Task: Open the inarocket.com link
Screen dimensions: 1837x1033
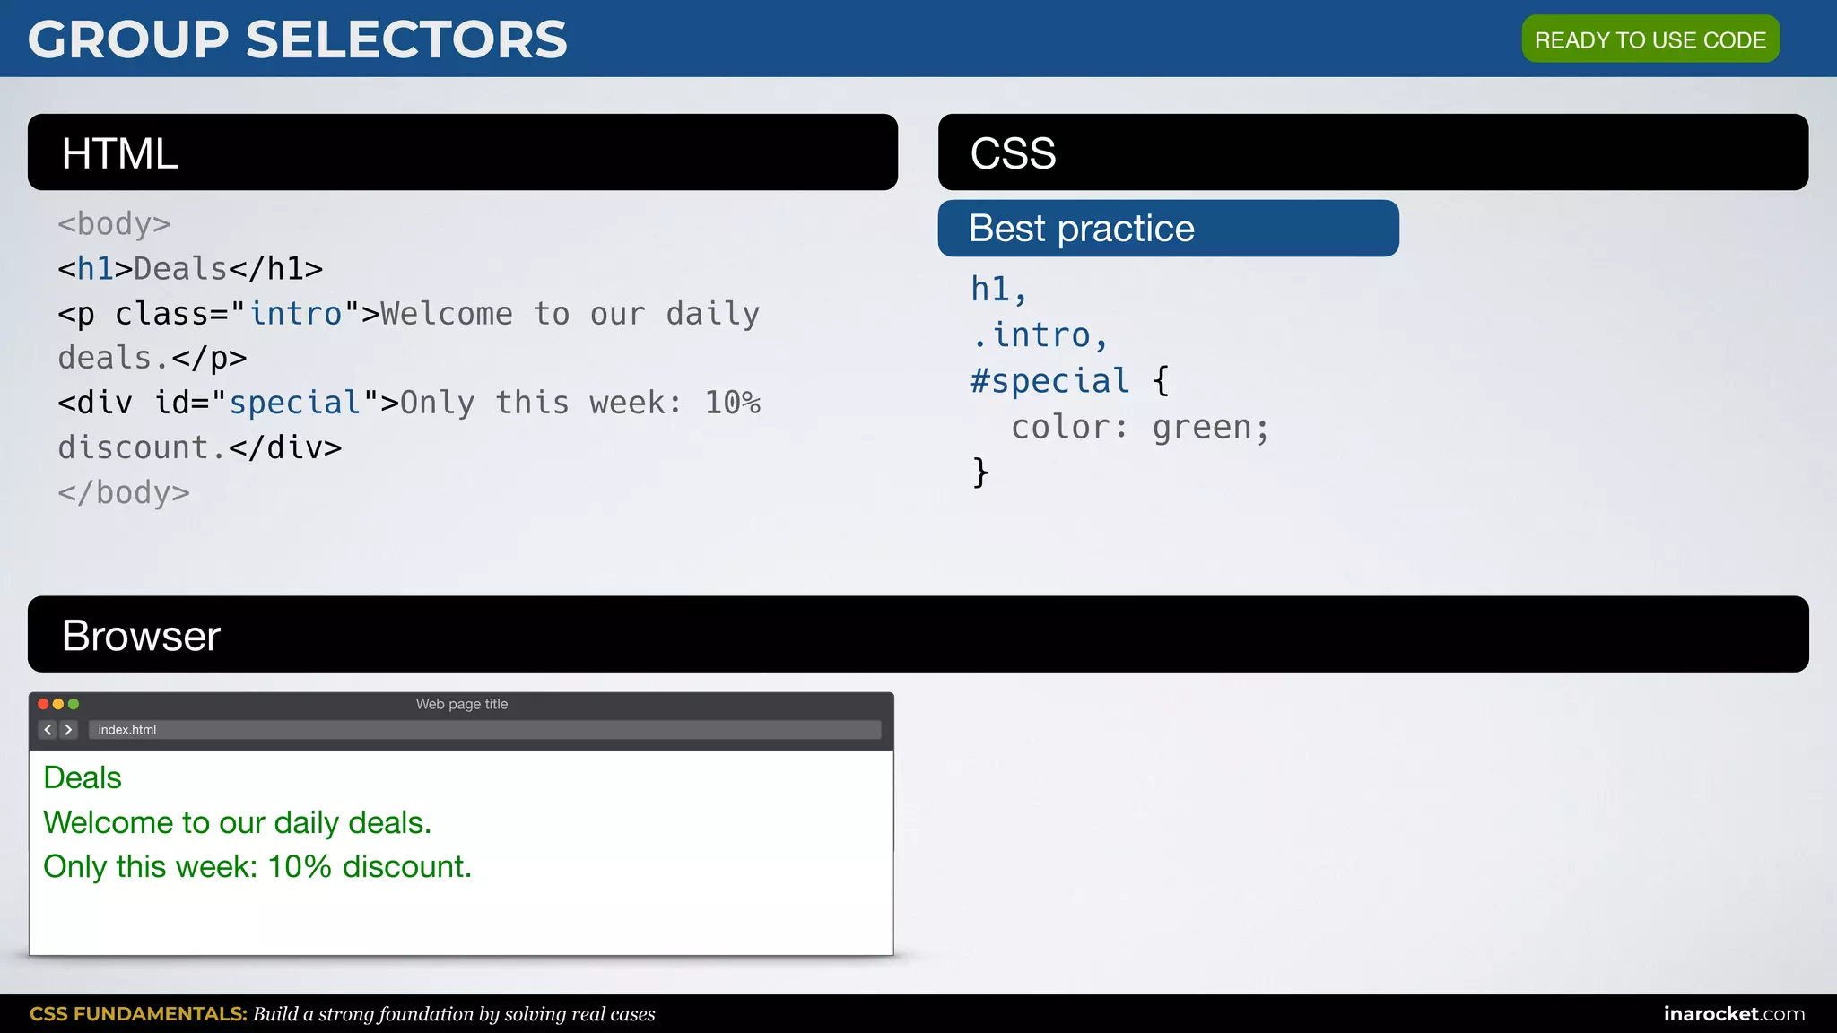Action: (1734, 1013)
